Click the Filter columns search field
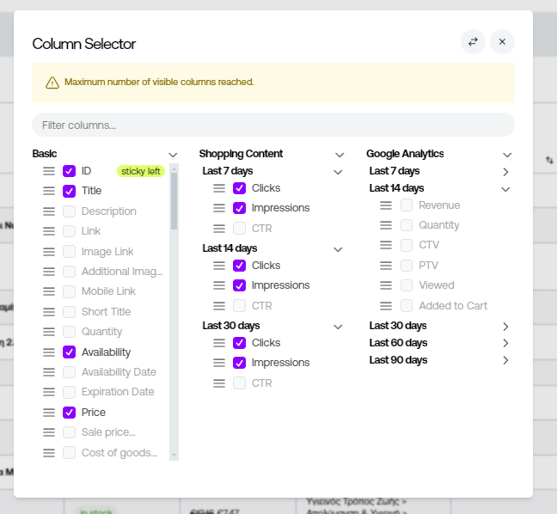Image resolution: width=557 pixels, height=514 pixels. tap(273, 125)
